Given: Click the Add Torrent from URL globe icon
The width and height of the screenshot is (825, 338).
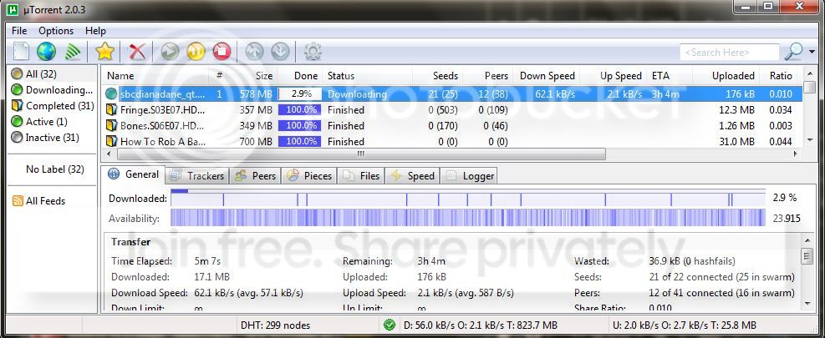Looking at the screenshot, I should pos(46,52).
